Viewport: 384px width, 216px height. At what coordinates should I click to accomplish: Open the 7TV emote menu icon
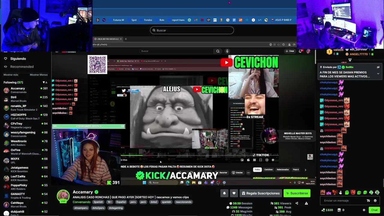click(x=368, y=201)
